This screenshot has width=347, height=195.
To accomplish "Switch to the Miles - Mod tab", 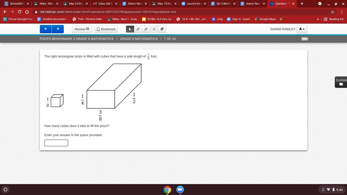I will pyautogui.click(x=46, y=4).
